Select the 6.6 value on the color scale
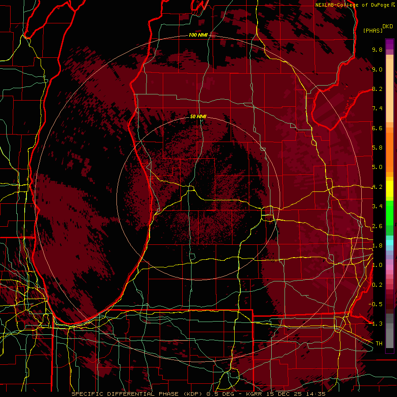The height and width of the screenshot is (397, 397). point(377,128)
